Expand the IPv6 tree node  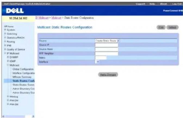click(x=5, y=45)
